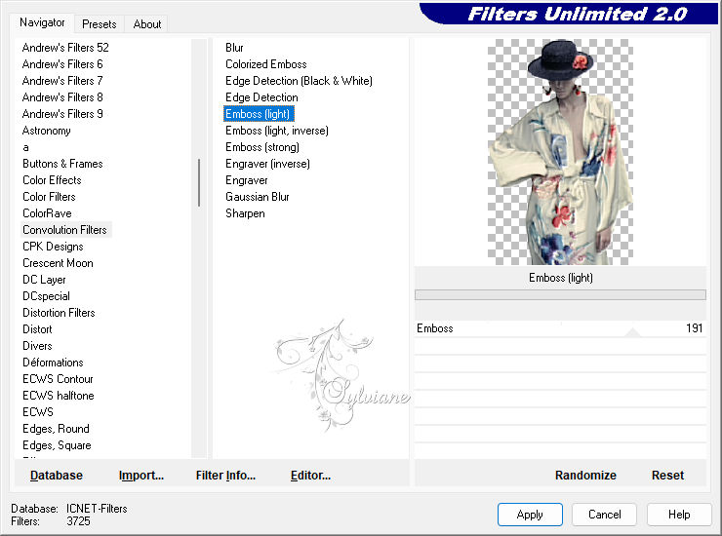722x536 pixels.
Task: Select Andrew's Filters 9 category
Action: (62, 114)
